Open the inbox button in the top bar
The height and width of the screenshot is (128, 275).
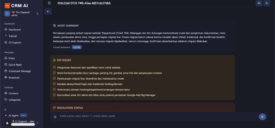pyautogui.click(x=259, y=3)
